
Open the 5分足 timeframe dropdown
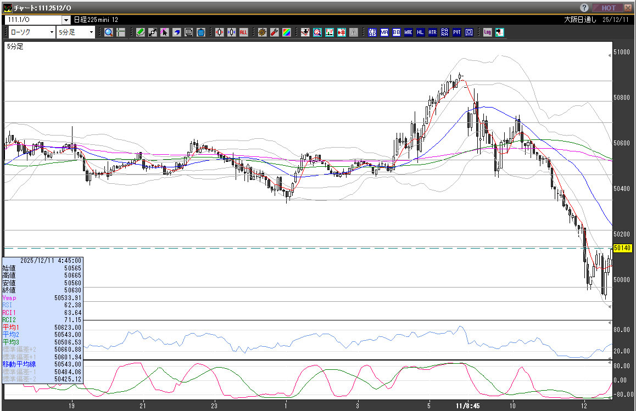tap(76, 32)
